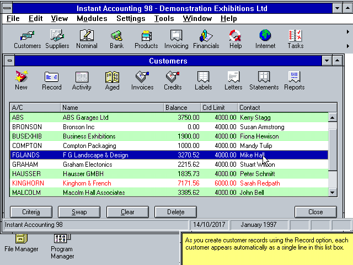Generate customer Statements
Viewport: 353px width, 265px height.
click(264, 81)
